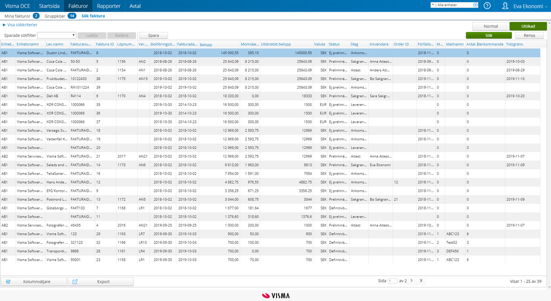Sort by Status column header

[334, 44]
